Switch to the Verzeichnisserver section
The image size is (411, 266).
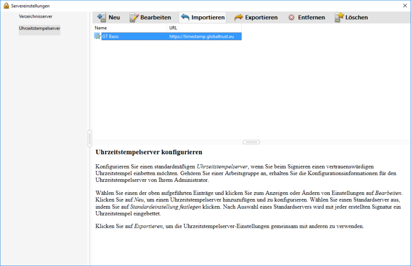(x=35, y=16)
